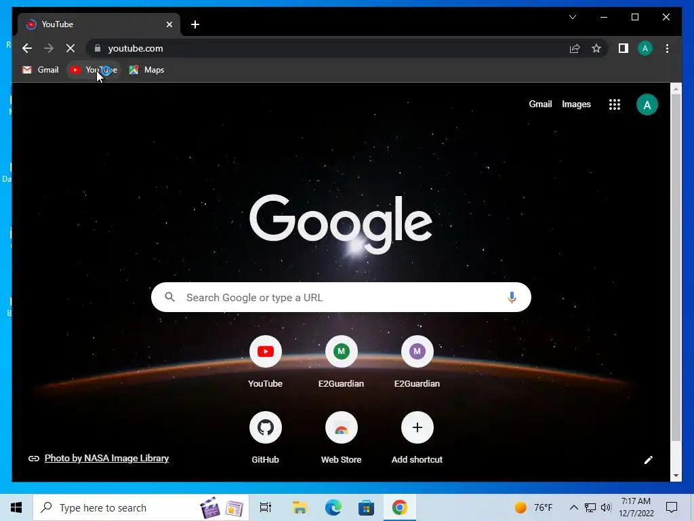Viewport: 694px width, 521px height.
Task: Open the YouTube shortcut tile
Action: point(265,362)
